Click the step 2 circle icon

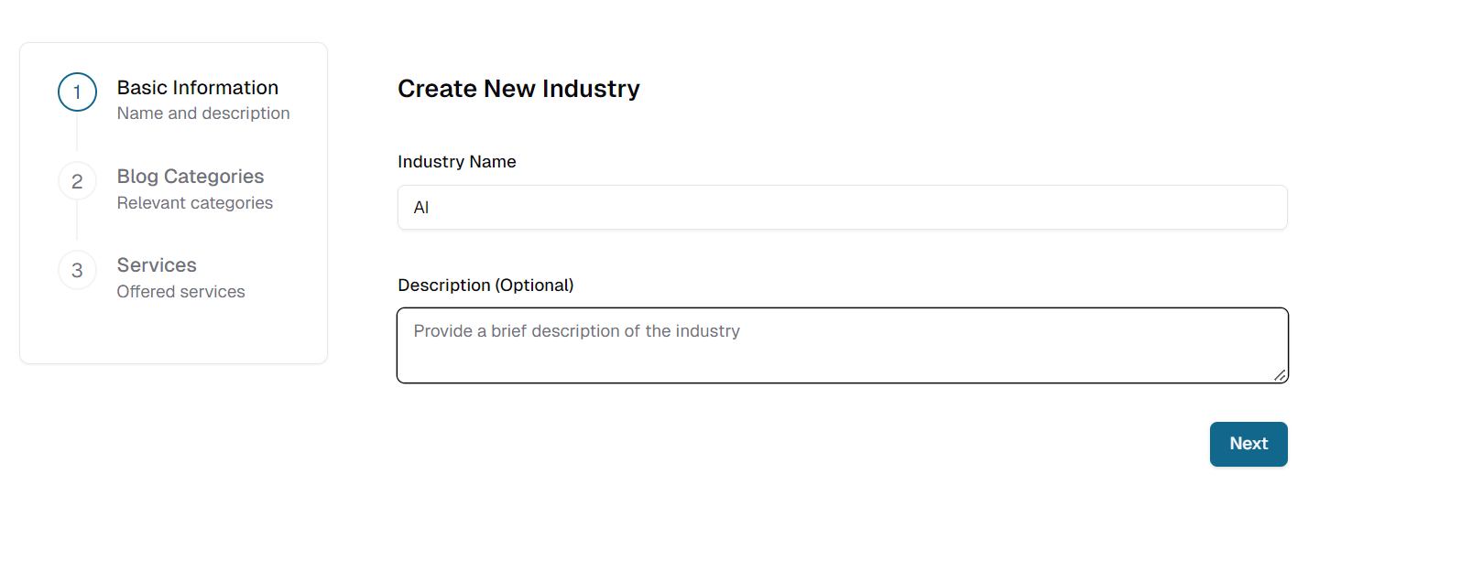tap(77, 181)
